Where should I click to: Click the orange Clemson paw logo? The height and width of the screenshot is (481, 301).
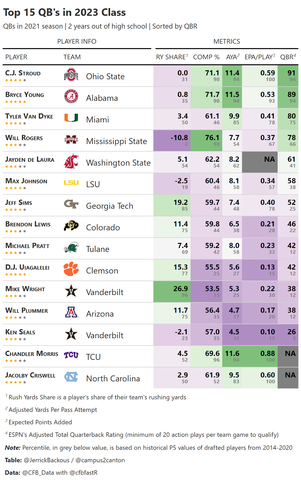coord(71,269)
